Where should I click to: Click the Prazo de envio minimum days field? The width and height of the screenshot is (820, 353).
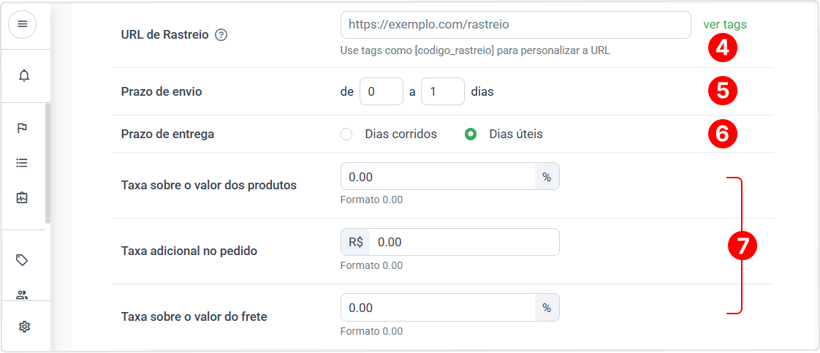tap(381, 91)
